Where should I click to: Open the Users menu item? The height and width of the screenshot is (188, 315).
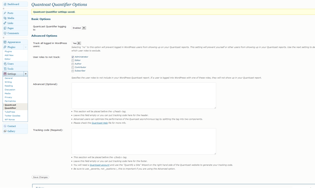15,64
